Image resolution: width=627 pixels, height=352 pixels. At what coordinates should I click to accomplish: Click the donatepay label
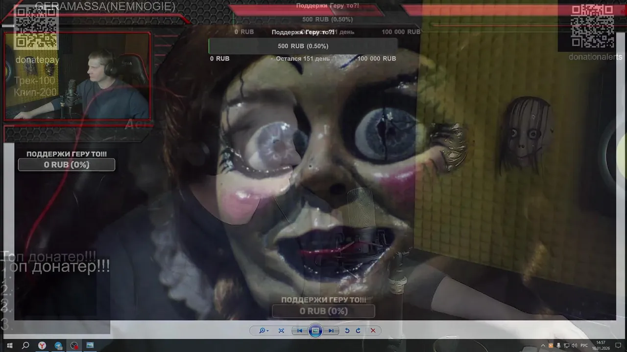[x=37, y=60]
